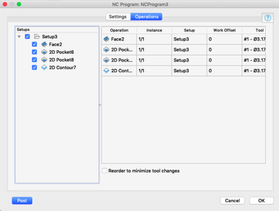Screen dimensions: 279x211
Task: Click the 2D Pocket6 icon in the tree
Action: pyautogui.click(x=44, y=52)
